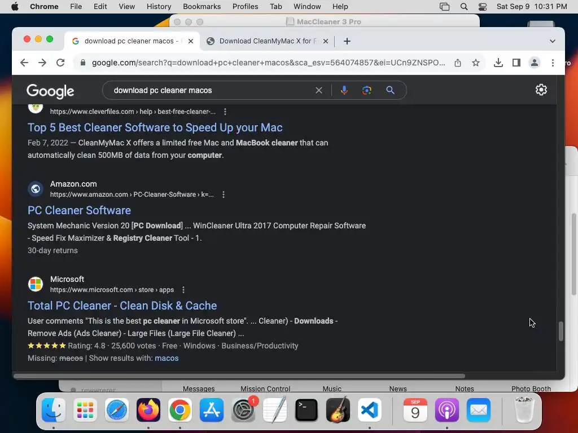This screenshot has height=433, width=578.
Task: Close the 'download pc cleaner macos' tab
Action: coord(191,41)
